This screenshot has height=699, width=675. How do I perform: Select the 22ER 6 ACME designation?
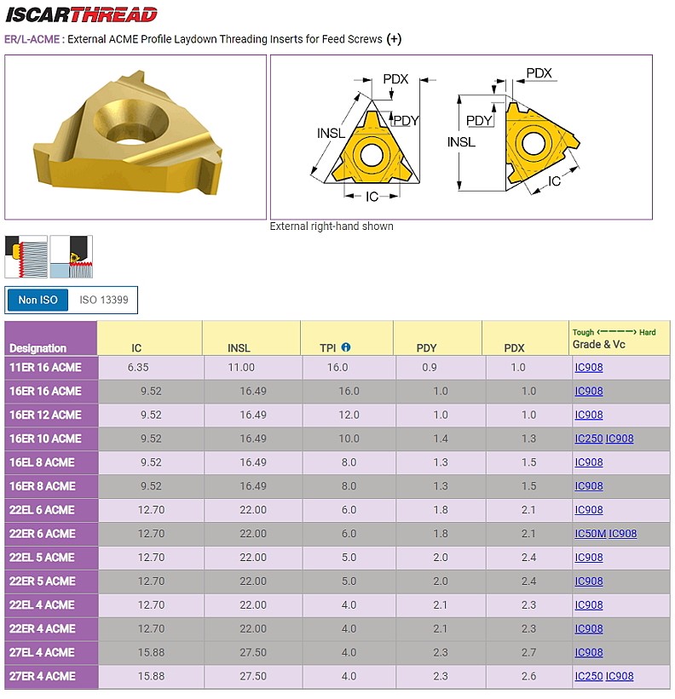[x=43, y=533]
